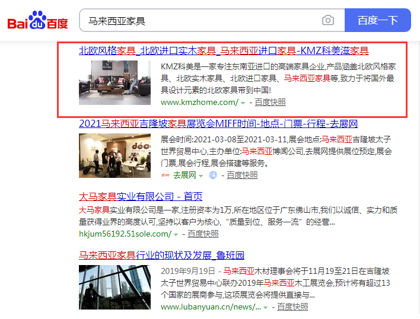Viewport: 420px width, 319px height.
Task: Click the 去展网 site logo icon
Action: 166,176
